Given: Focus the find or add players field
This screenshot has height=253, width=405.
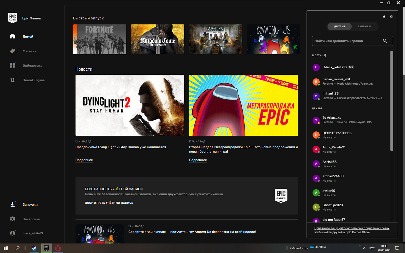Looking at the screenshot, I should [352, 41].
